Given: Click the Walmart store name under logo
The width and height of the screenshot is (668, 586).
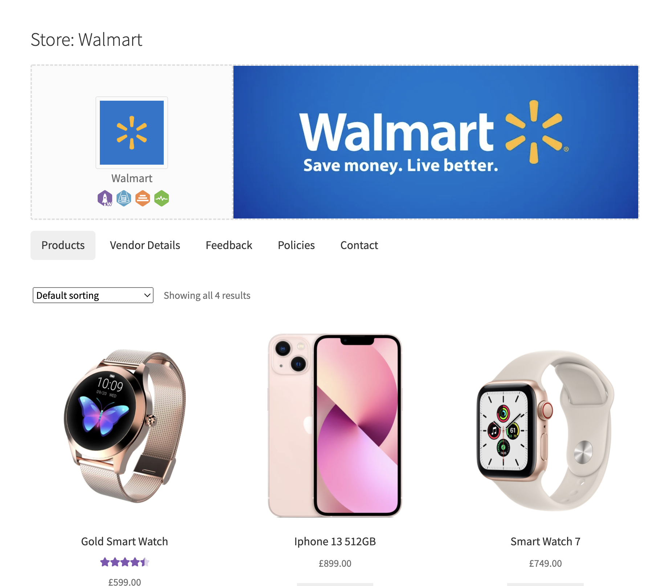Looking at the screenshot, I should 132,178.
